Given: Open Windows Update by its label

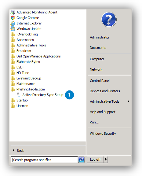Looking at the screenshot, I should click(x=29, y=29).
